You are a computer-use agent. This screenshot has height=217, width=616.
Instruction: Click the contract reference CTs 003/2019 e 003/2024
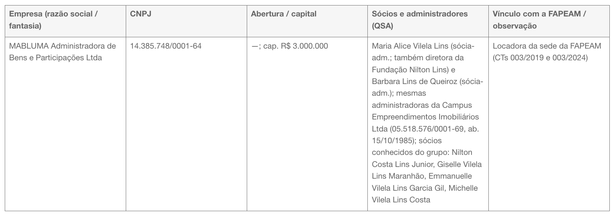[541, 58]
